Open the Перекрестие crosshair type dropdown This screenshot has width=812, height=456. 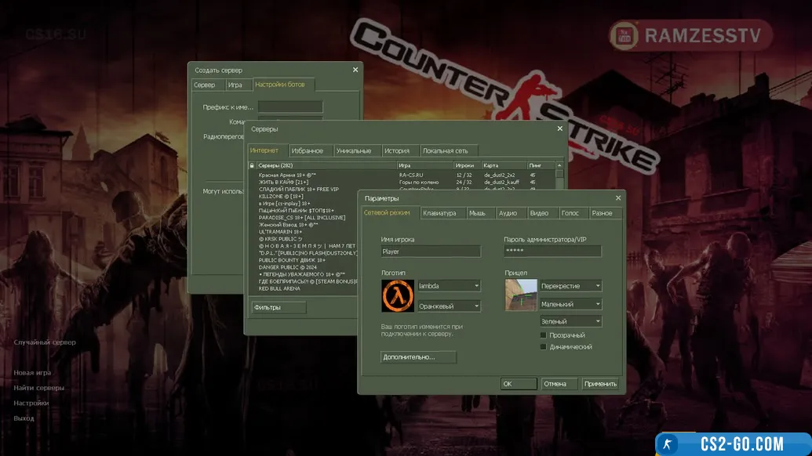570,286
